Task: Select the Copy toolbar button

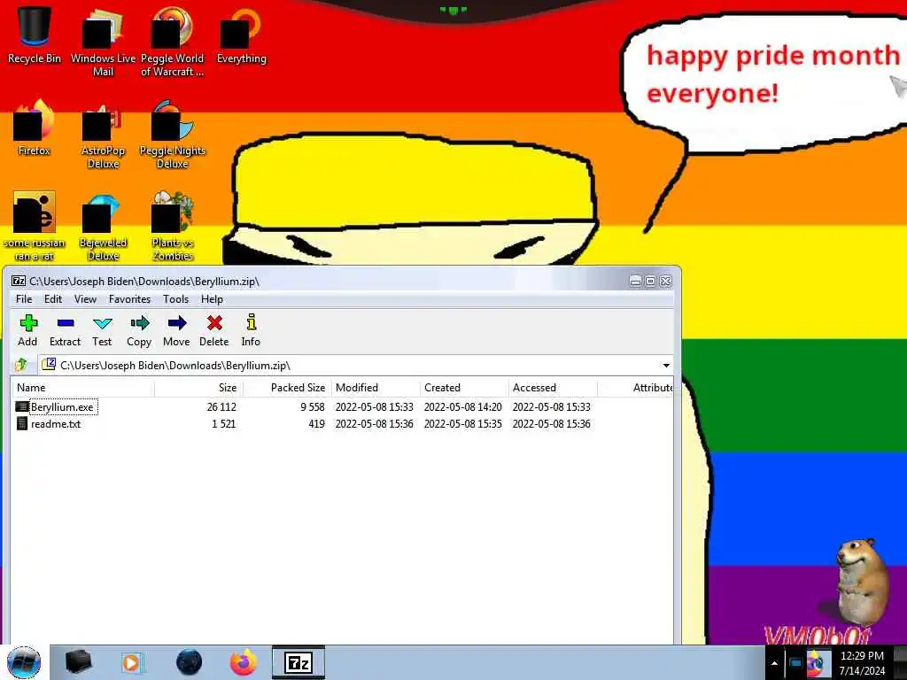Action: (139, 330)
